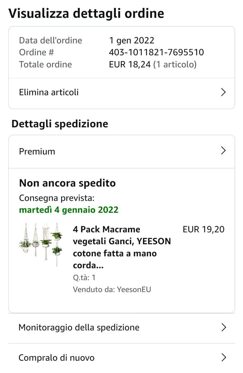Tap the chevron next to Compralo di nuovo
The image size is (243, 373).
224,357
